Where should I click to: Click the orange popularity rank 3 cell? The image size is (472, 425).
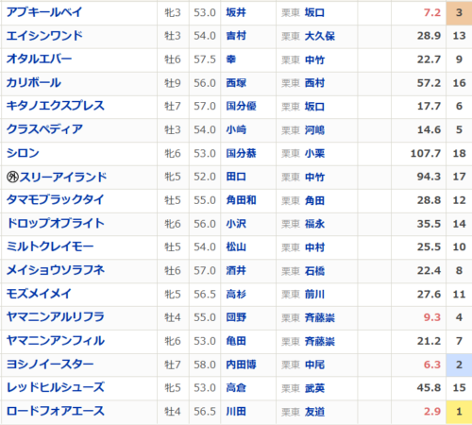459,12
